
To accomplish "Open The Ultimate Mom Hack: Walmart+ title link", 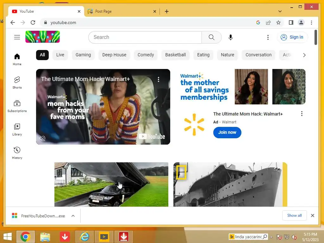I will (248, 114).
